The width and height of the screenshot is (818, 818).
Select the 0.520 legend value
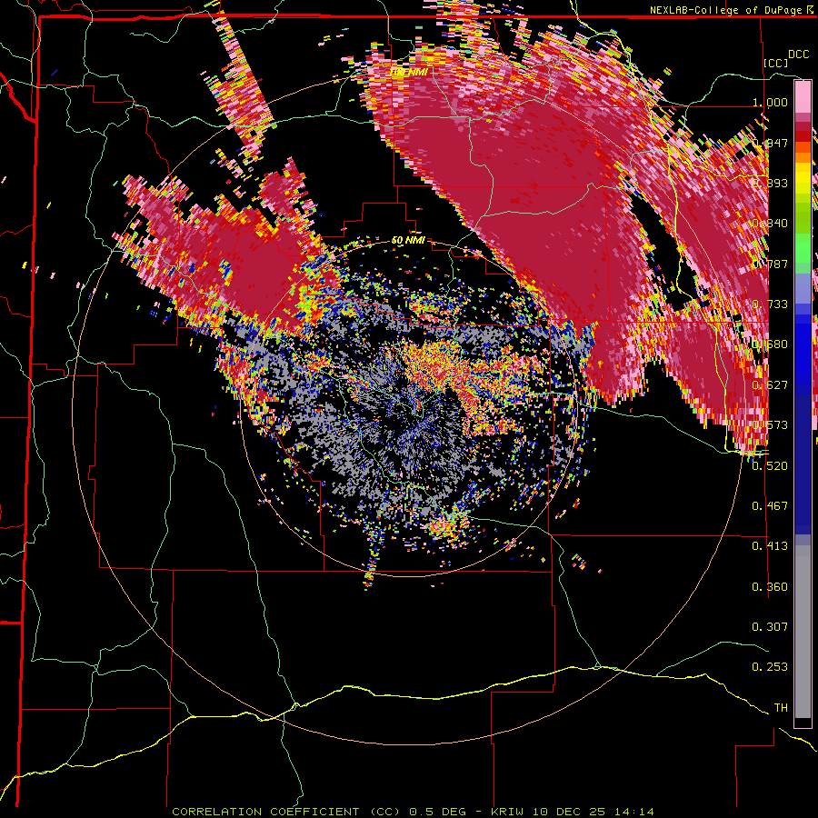click(770, 465)
